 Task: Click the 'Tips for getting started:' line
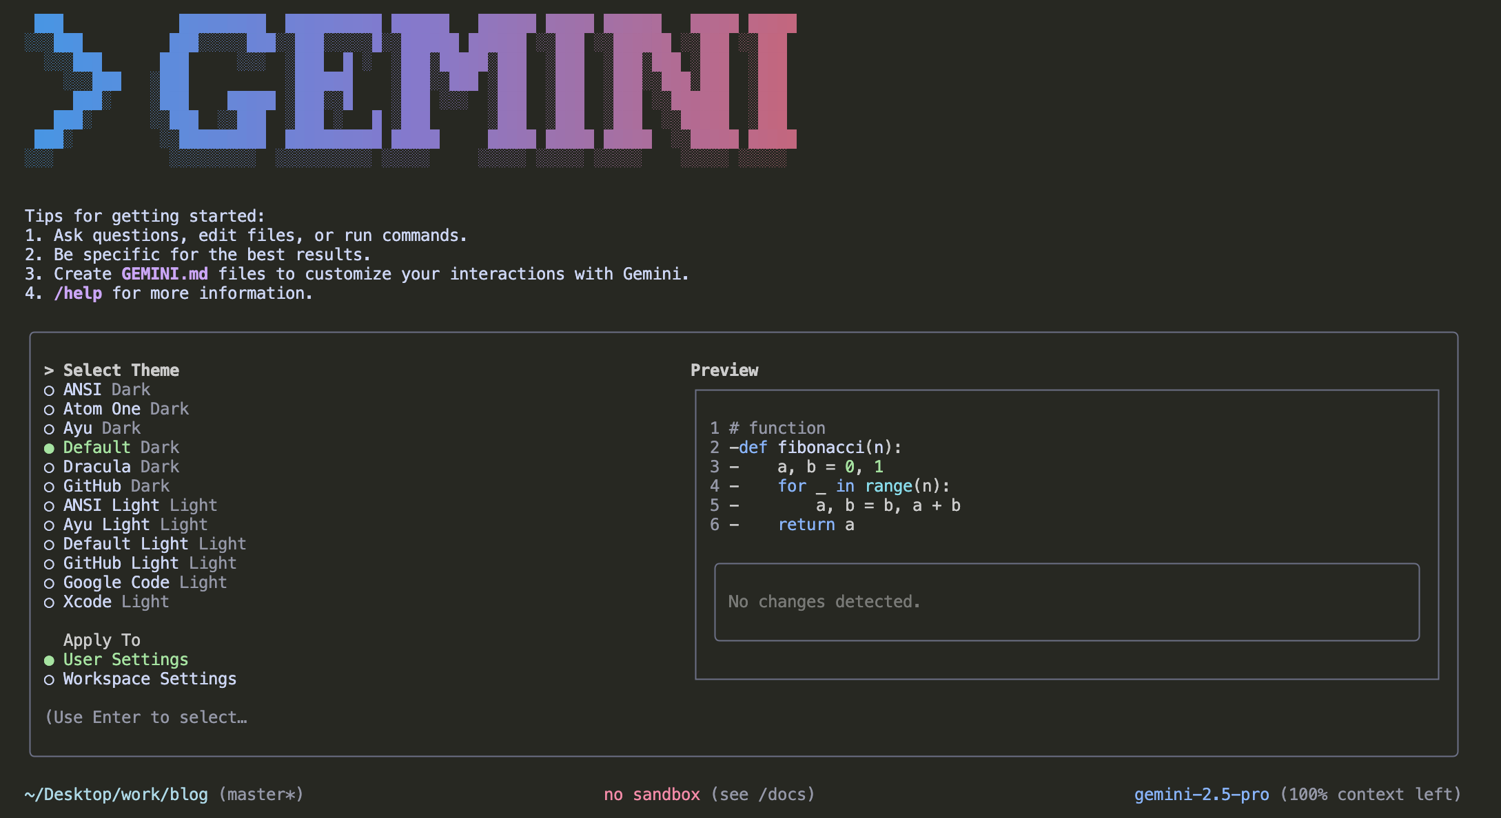(145, 216)
